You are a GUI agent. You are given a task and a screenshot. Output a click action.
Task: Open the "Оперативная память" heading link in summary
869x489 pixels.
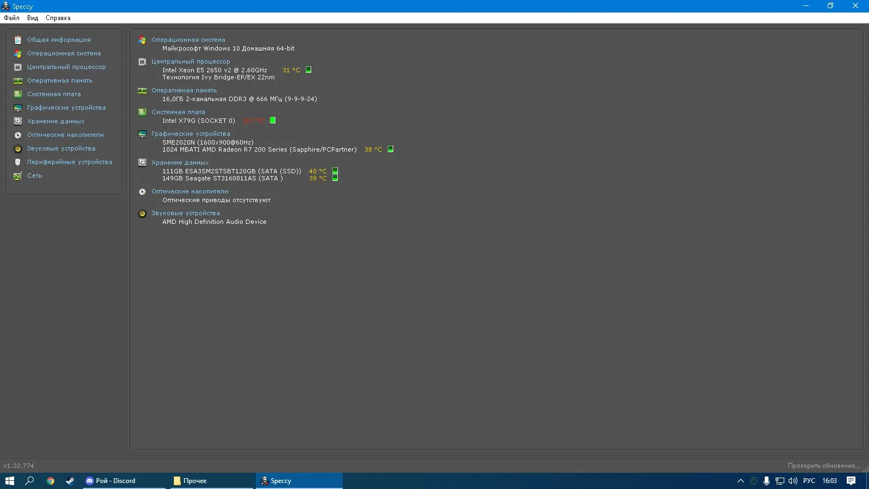coord(184,90)
